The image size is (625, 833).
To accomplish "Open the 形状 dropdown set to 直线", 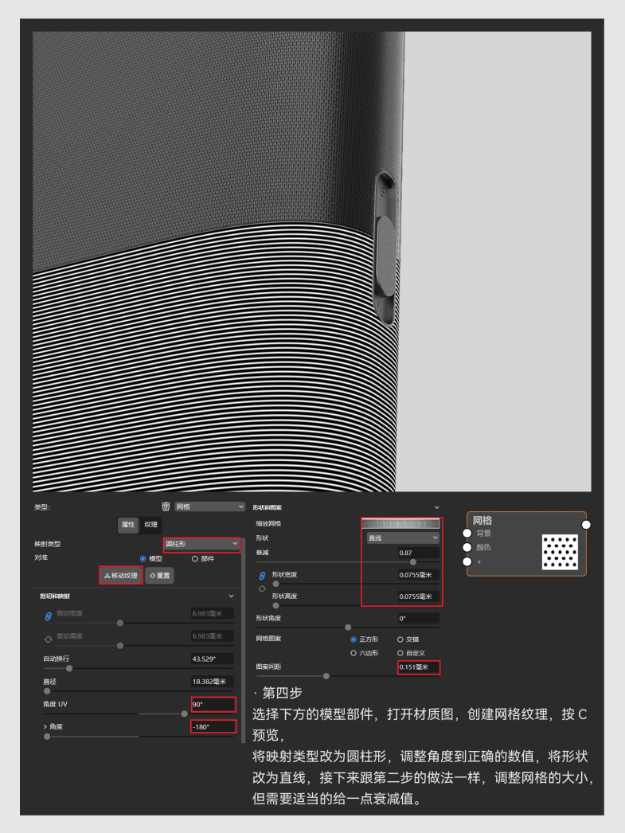I will coord(402,538).
